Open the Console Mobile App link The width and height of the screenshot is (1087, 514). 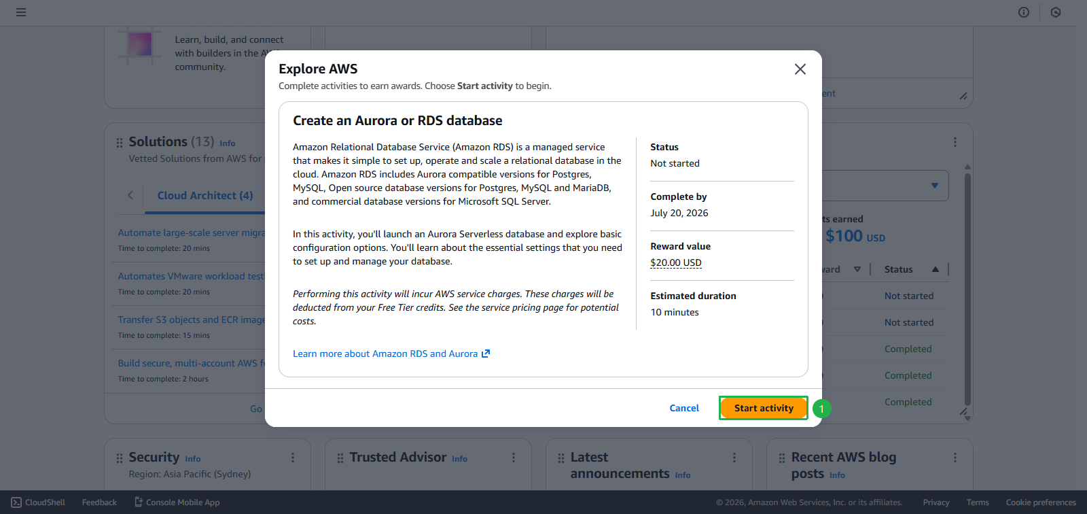[x=177, y=502]
